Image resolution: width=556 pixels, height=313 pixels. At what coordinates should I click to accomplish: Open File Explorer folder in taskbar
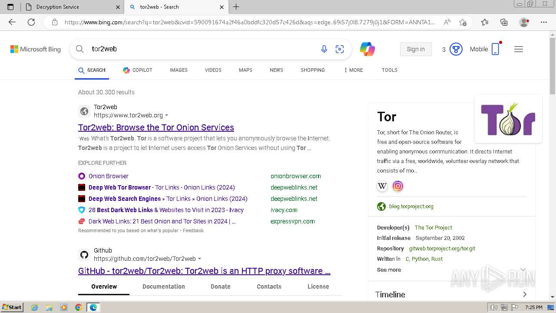[x=49, y=307]
